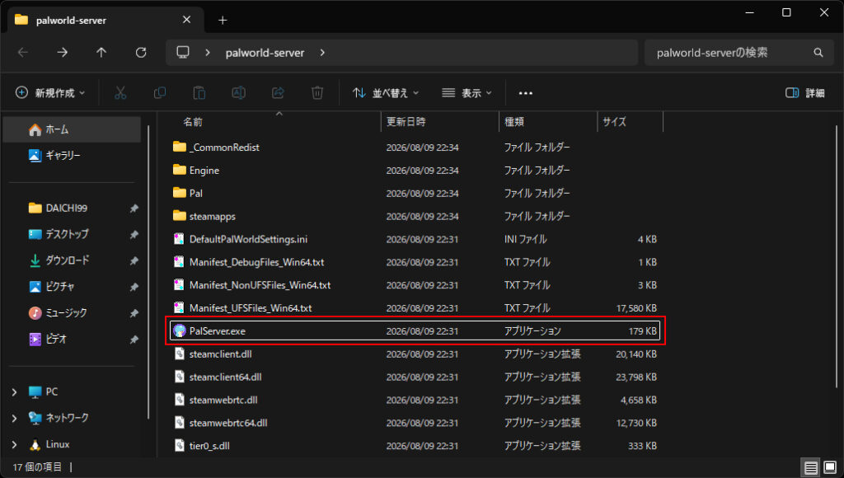
Task: Click the Rename icon in toolbar
Action: (x=238, y=93)
